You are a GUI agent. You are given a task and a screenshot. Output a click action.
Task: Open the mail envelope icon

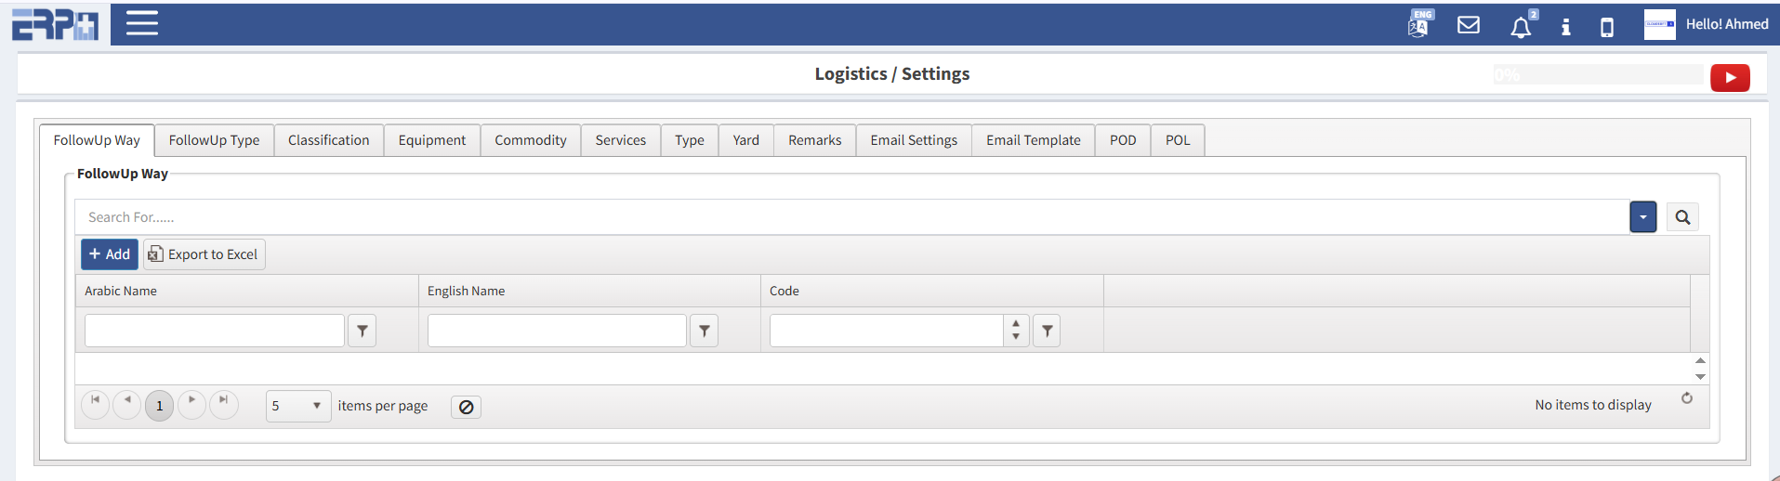click(1469, 25)
